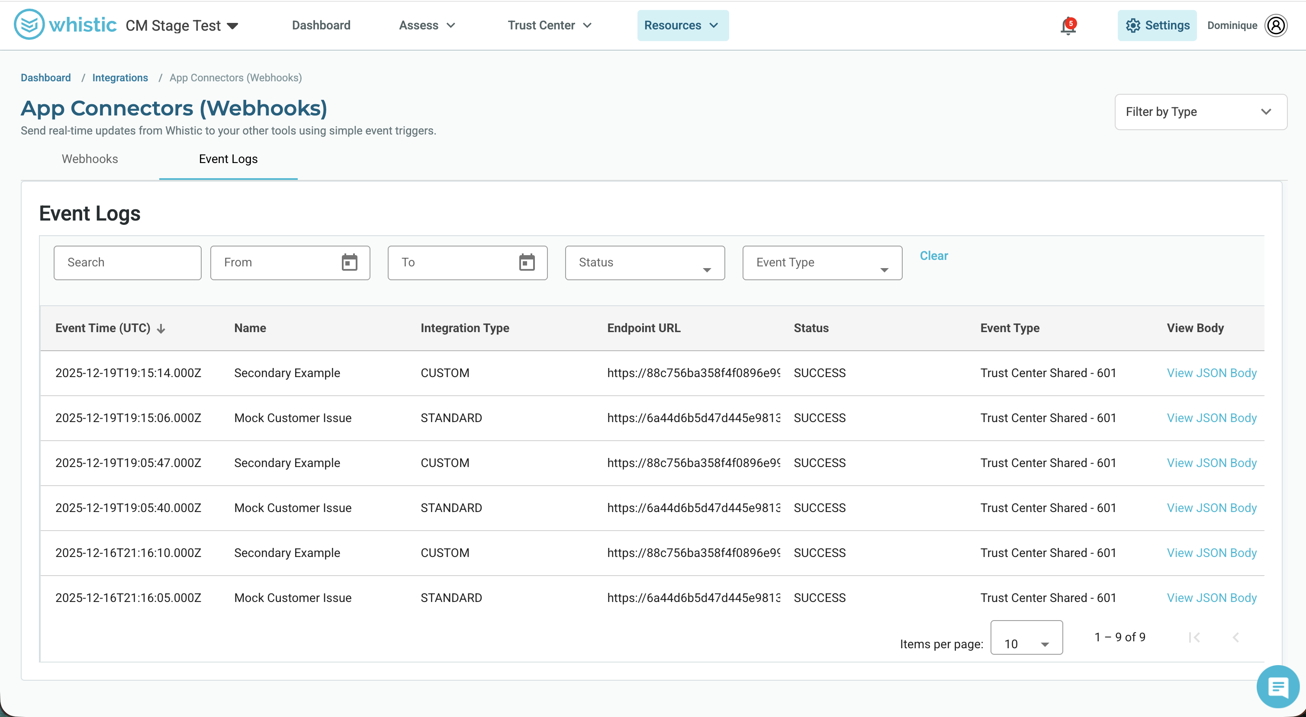
Task: Go to first page of results
Action: tap(1194, 637)
